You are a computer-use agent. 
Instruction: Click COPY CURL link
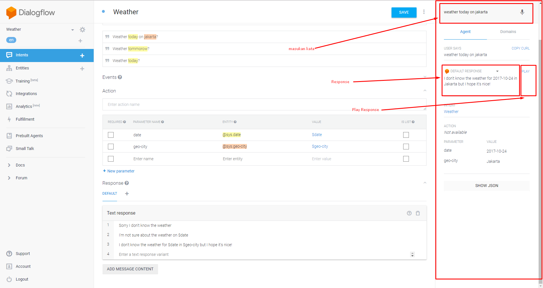[521, 48]
